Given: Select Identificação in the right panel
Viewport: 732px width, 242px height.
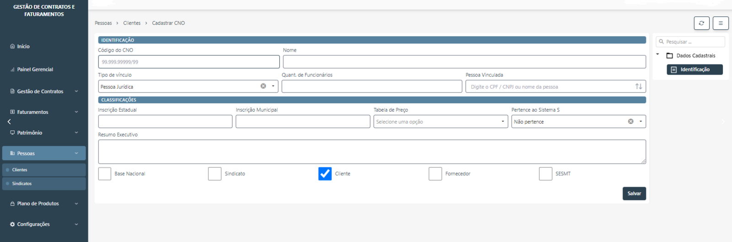Looking at the screenshot, I should [694, 70].
